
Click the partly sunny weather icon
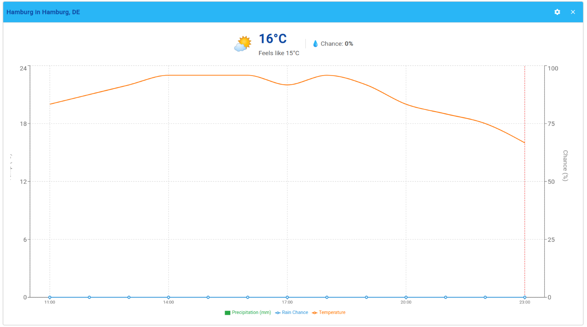243,44
